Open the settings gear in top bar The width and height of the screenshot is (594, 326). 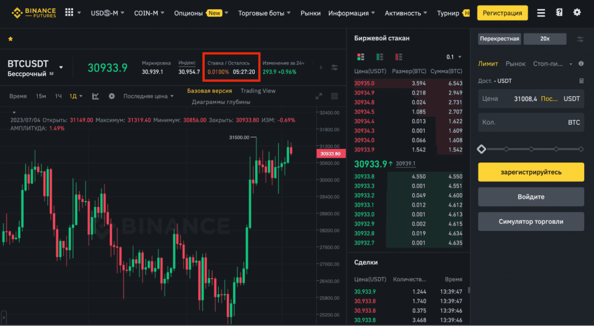pos(577,13)
